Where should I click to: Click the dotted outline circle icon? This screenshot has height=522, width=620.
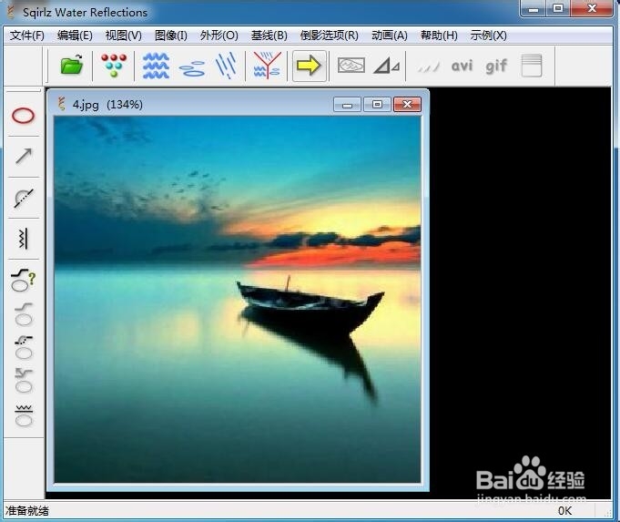[24, 347]
